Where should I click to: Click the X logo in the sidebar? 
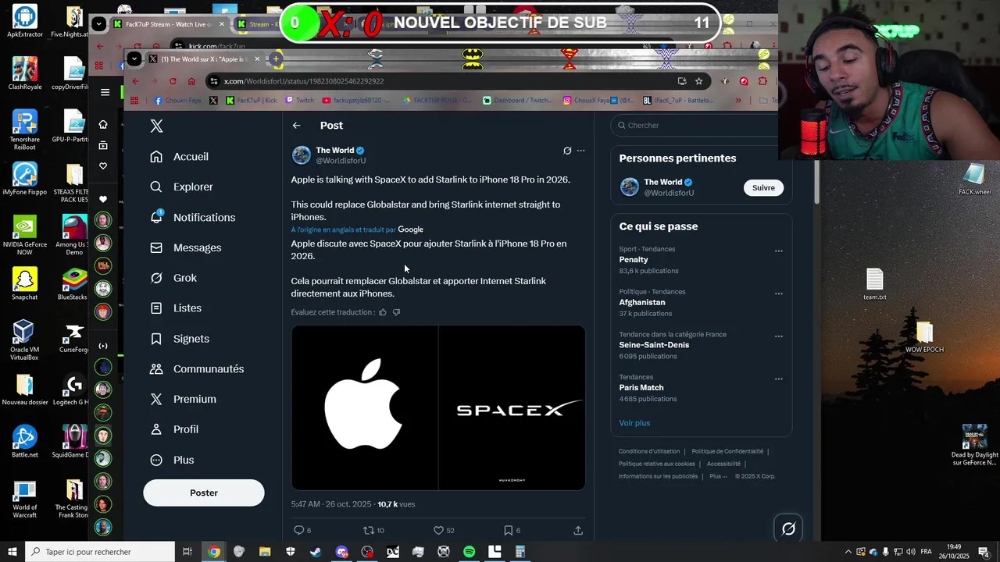pos(156,126)
